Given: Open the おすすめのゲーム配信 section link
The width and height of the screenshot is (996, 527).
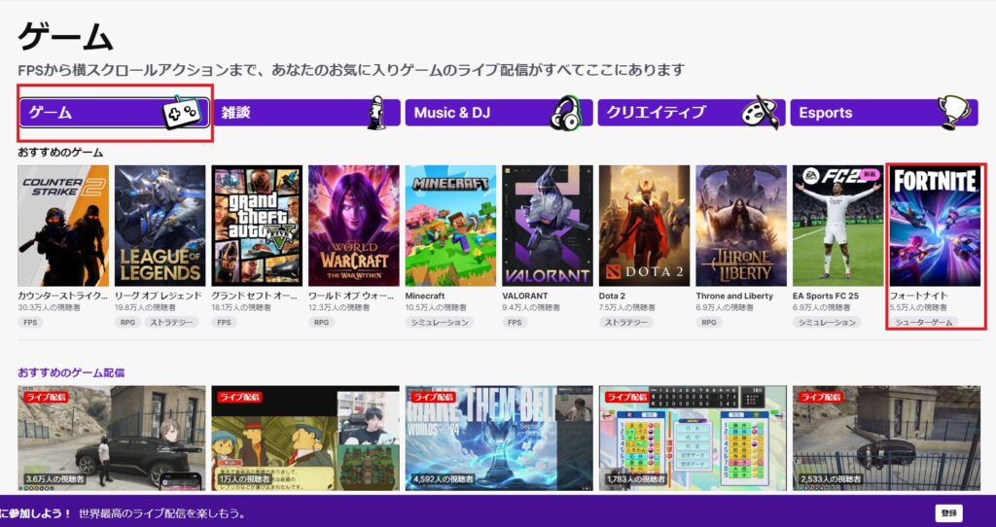Looking at the screenshot, I should click(71, 372).
